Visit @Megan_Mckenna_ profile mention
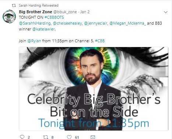172x139 pixels. point(127,23)
